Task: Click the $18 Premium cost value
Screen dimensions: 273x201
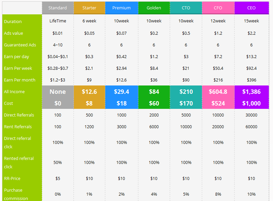Action: pos(122,104)
